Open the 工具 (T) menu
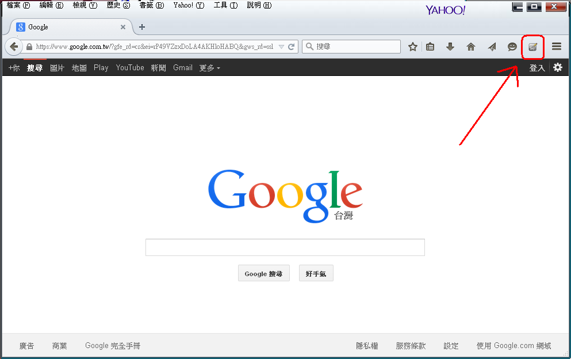 coord(226,5)
